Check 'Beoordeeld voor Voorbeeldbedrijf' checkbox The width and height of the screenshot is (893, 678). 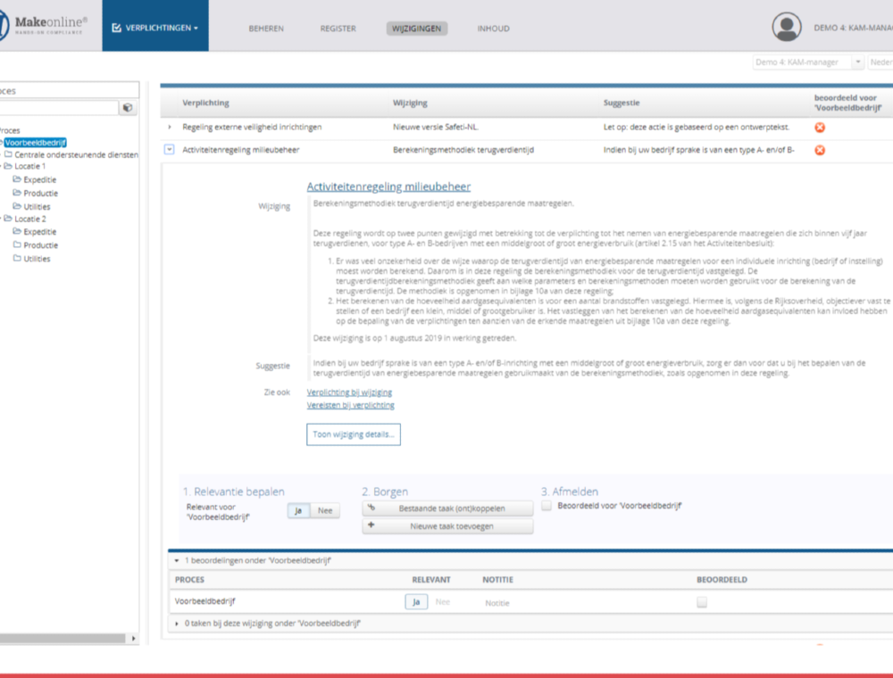(546, 506)
